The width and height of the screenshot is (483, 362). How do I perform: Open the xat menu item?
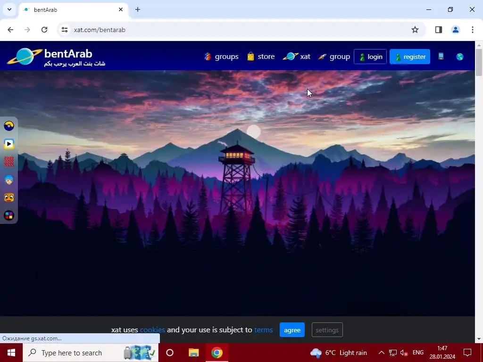(296, 57)
